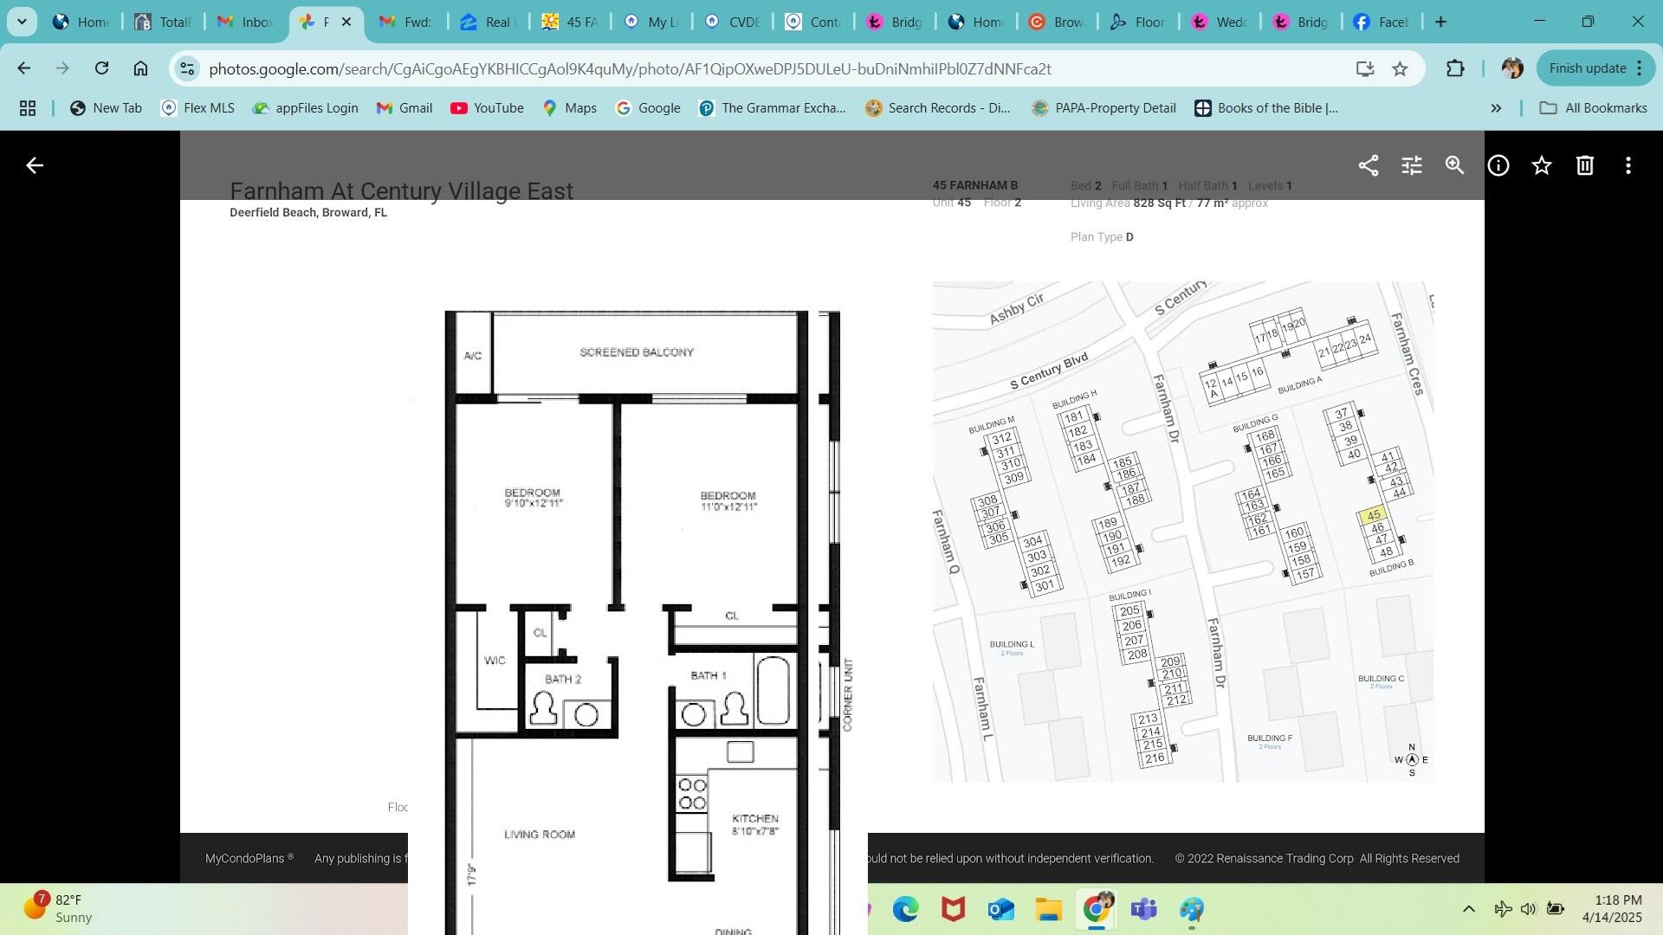This screenshot has width=1663, height=935.
Task: Open Books of the Bible bookmark
Action: pyautogui.click(x=1266, y=108)
